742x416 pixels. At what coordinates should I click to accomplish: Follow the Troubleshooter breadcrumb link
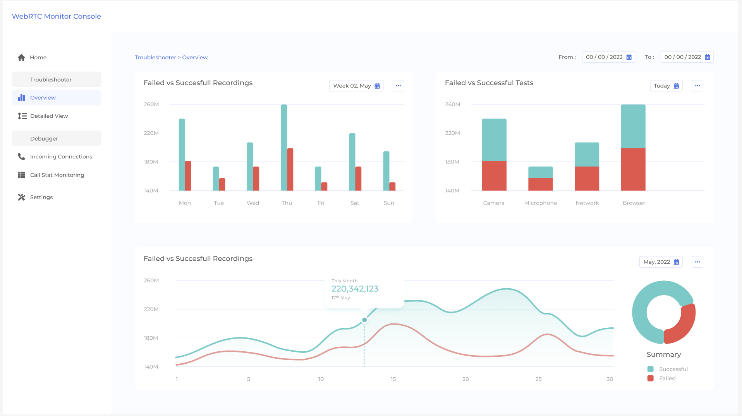pos(155,57)
